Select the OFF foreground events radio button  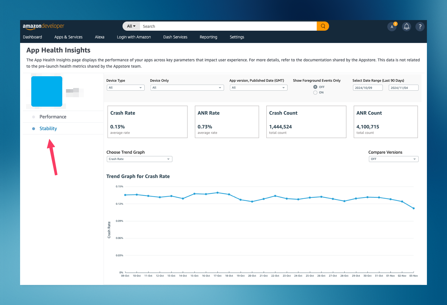coord(315,87)
